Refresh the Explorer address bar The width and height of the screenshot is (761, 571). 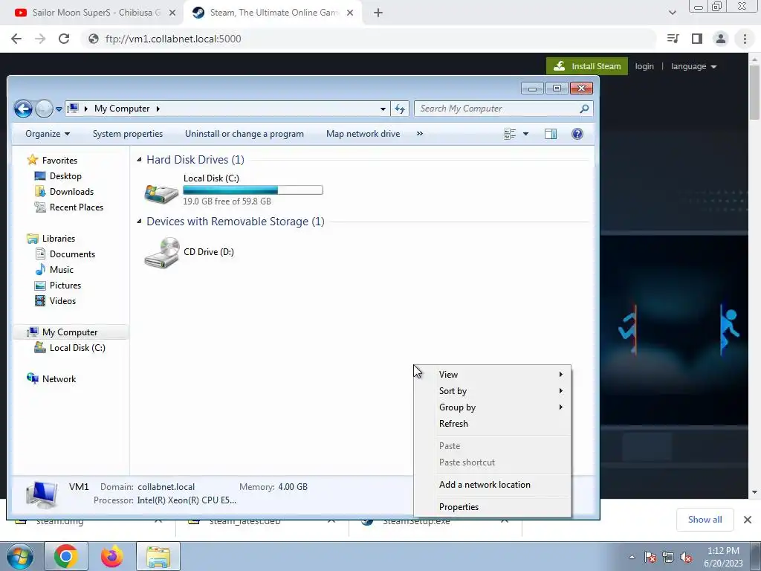(400, 109)
